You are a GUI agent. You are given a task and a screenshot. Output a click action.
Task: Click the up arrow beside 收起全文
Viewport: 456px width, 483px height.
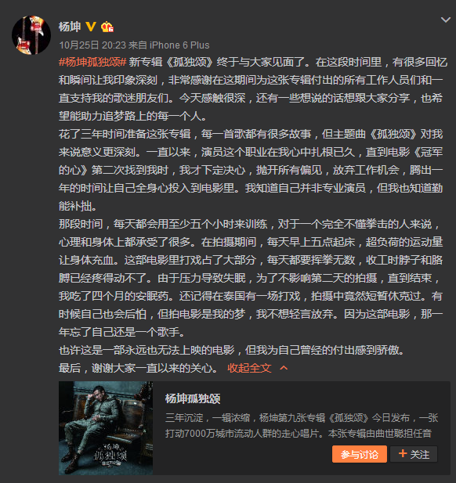[x=284, y=368]
